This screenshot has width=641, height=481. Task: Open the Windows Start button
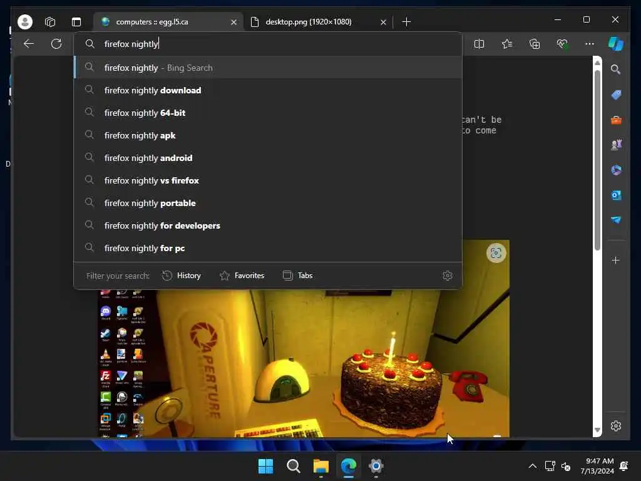(265, 466)
